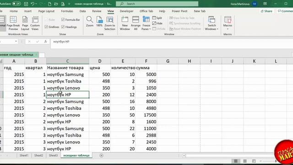Click the ribbon display options button

[265, 4]
